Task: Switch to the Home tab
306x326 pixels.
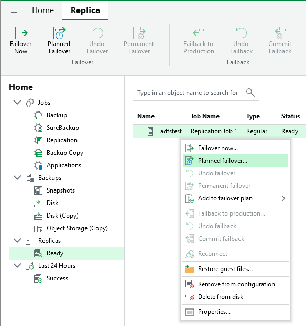Action: pos(43,10)
